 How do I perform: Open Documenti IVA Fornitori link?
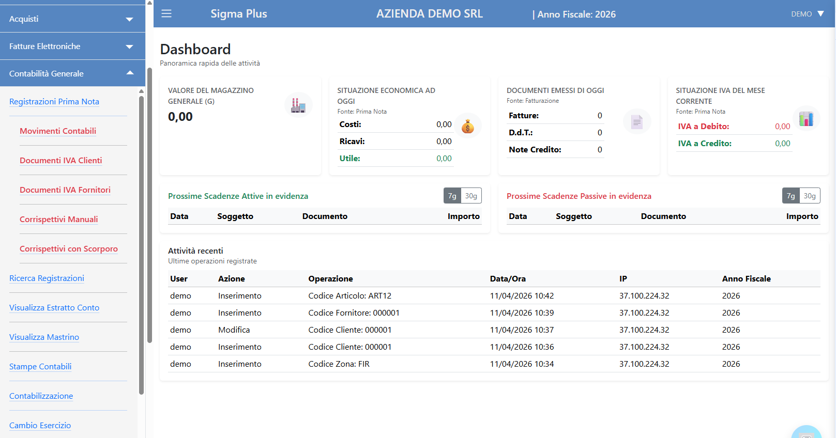(65, 190)
